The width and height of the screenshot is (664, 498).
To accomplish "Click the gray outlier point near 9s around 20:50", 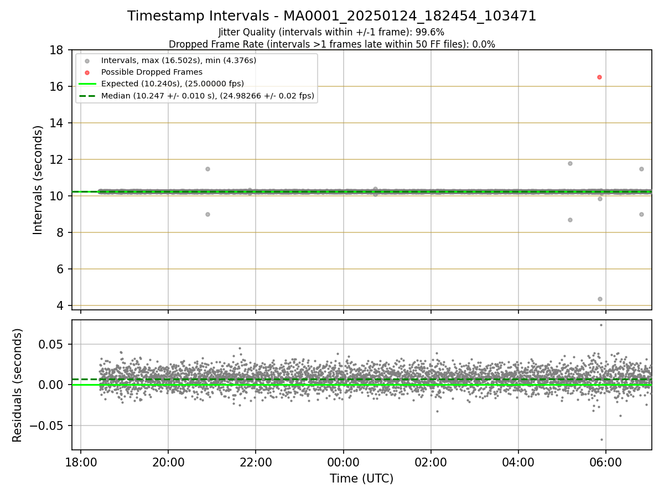I will tap(207, 214).
